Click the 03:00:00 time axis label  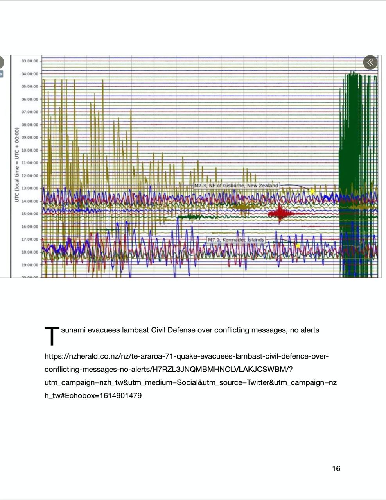tap(30, 61)
